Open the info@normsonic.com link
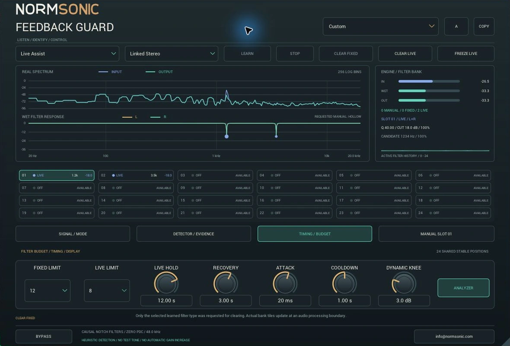This screenshot has height=346, width=510. pyautogui.click(x=454, y=336)
